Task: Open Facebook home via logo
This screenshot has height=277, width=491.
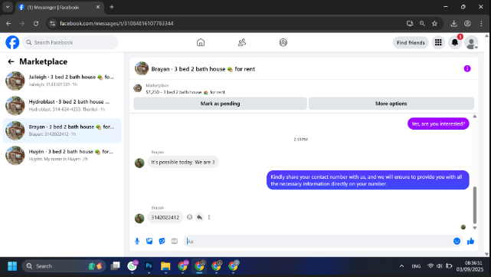Action: click(12, 42)
